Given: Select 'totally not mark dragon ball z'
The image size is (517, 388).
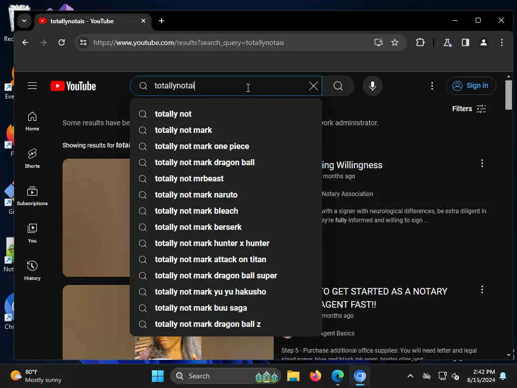Looking at the screenshot, I should 226,324.
